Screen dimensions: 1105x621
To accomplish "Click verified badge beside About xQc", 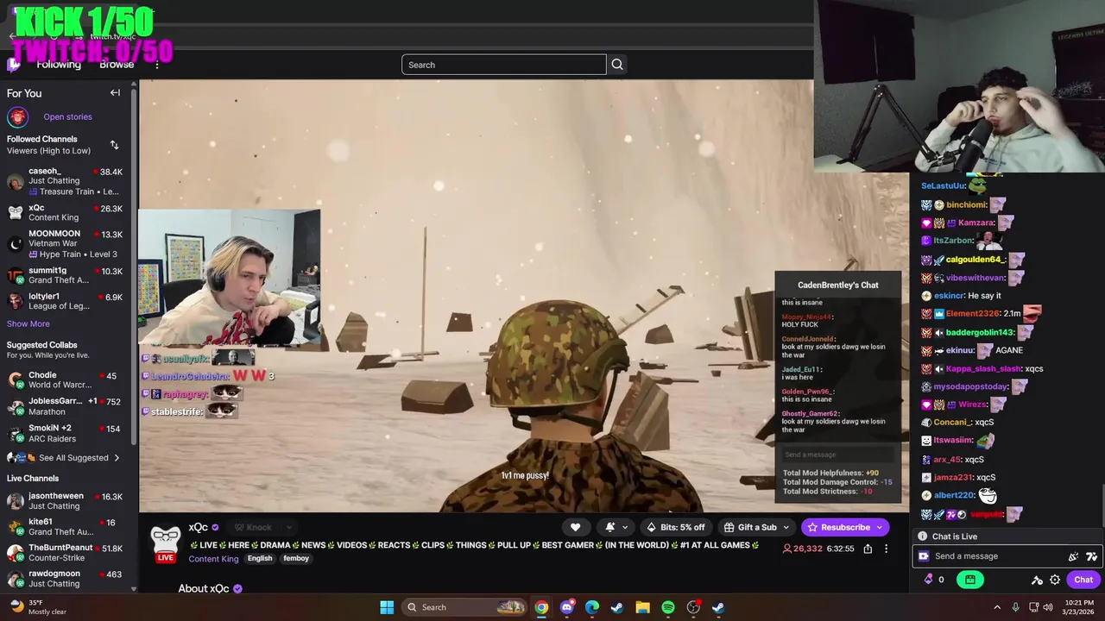I will [237, 588].
